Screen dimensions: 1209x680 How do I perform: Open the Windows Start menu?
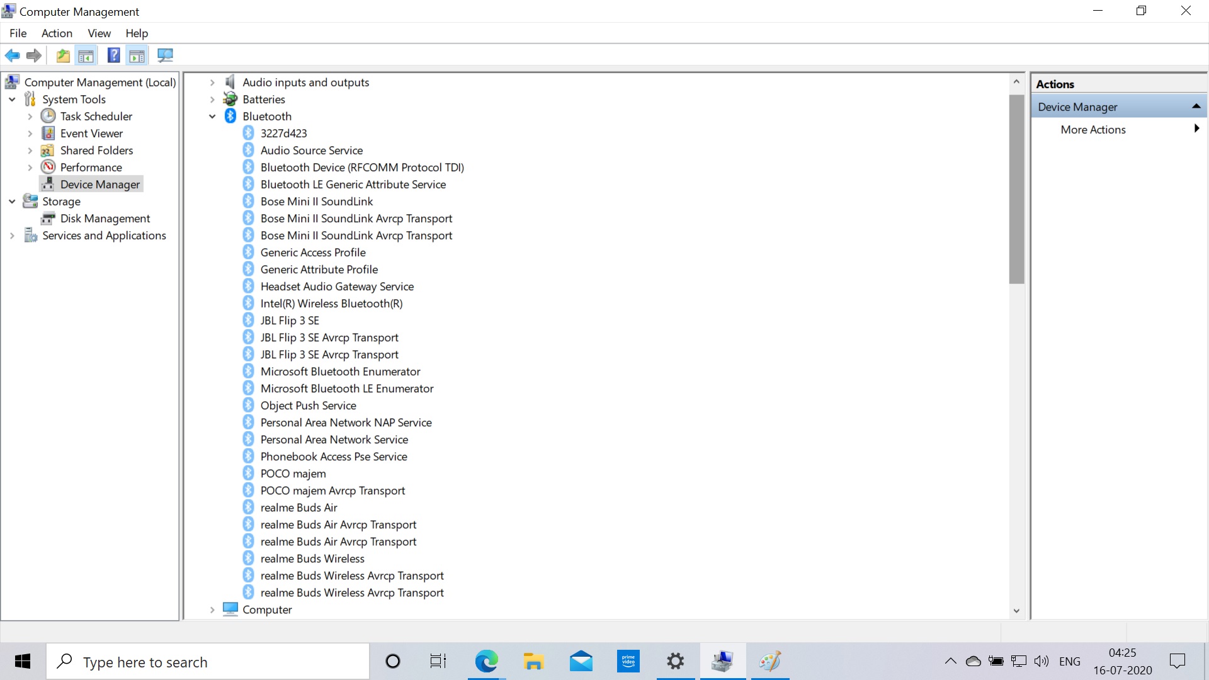pyautogui.click(x=23, y=661)
